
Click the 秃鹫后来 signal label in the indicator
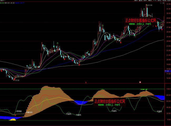click(x=29, y=112)
